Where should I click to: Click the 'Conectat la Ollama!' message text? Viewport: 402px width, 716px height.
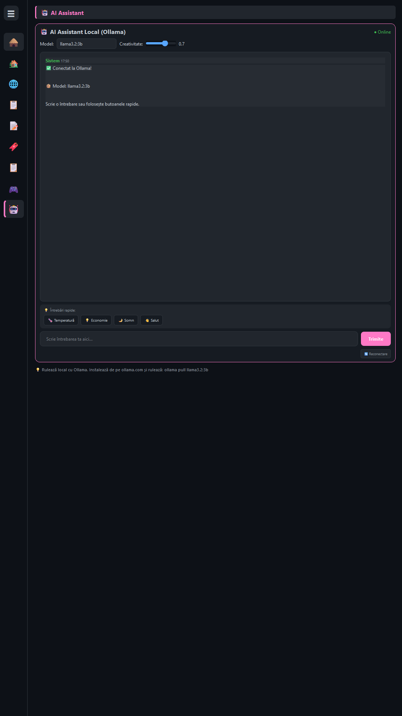tap(72, 68)
